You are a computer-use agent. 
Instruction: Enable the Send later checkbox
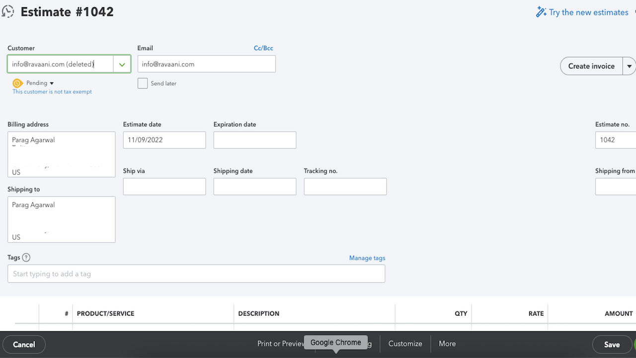point(143,83)
